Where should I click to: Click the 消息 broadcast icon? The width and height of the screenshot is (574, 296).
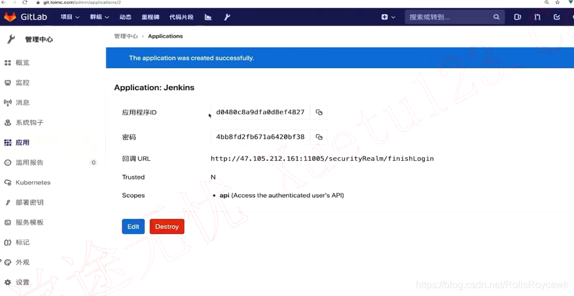click(7, 103)
